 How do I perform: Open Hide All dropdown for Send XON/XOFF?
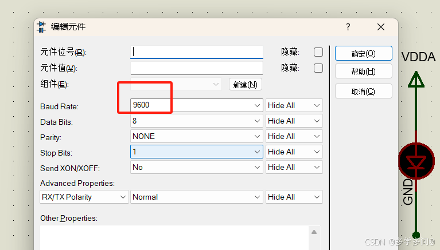[294, 167]
